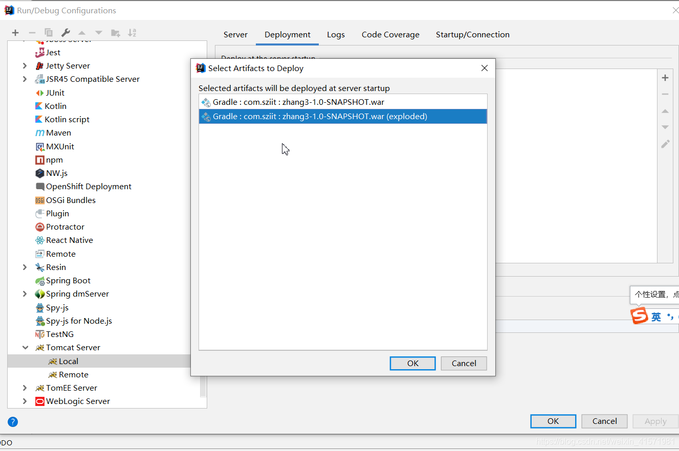Open the Startup/Connection tab
Image resolution: width=679 pixels, height=451 pixels.
pos(473,35)
